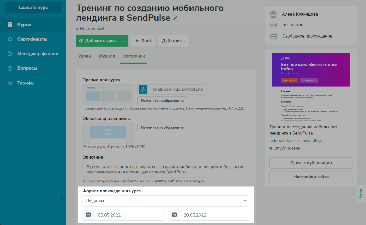
Task: Open the Формат прохождения курса dropdown
Action: [x=166, y=201]
